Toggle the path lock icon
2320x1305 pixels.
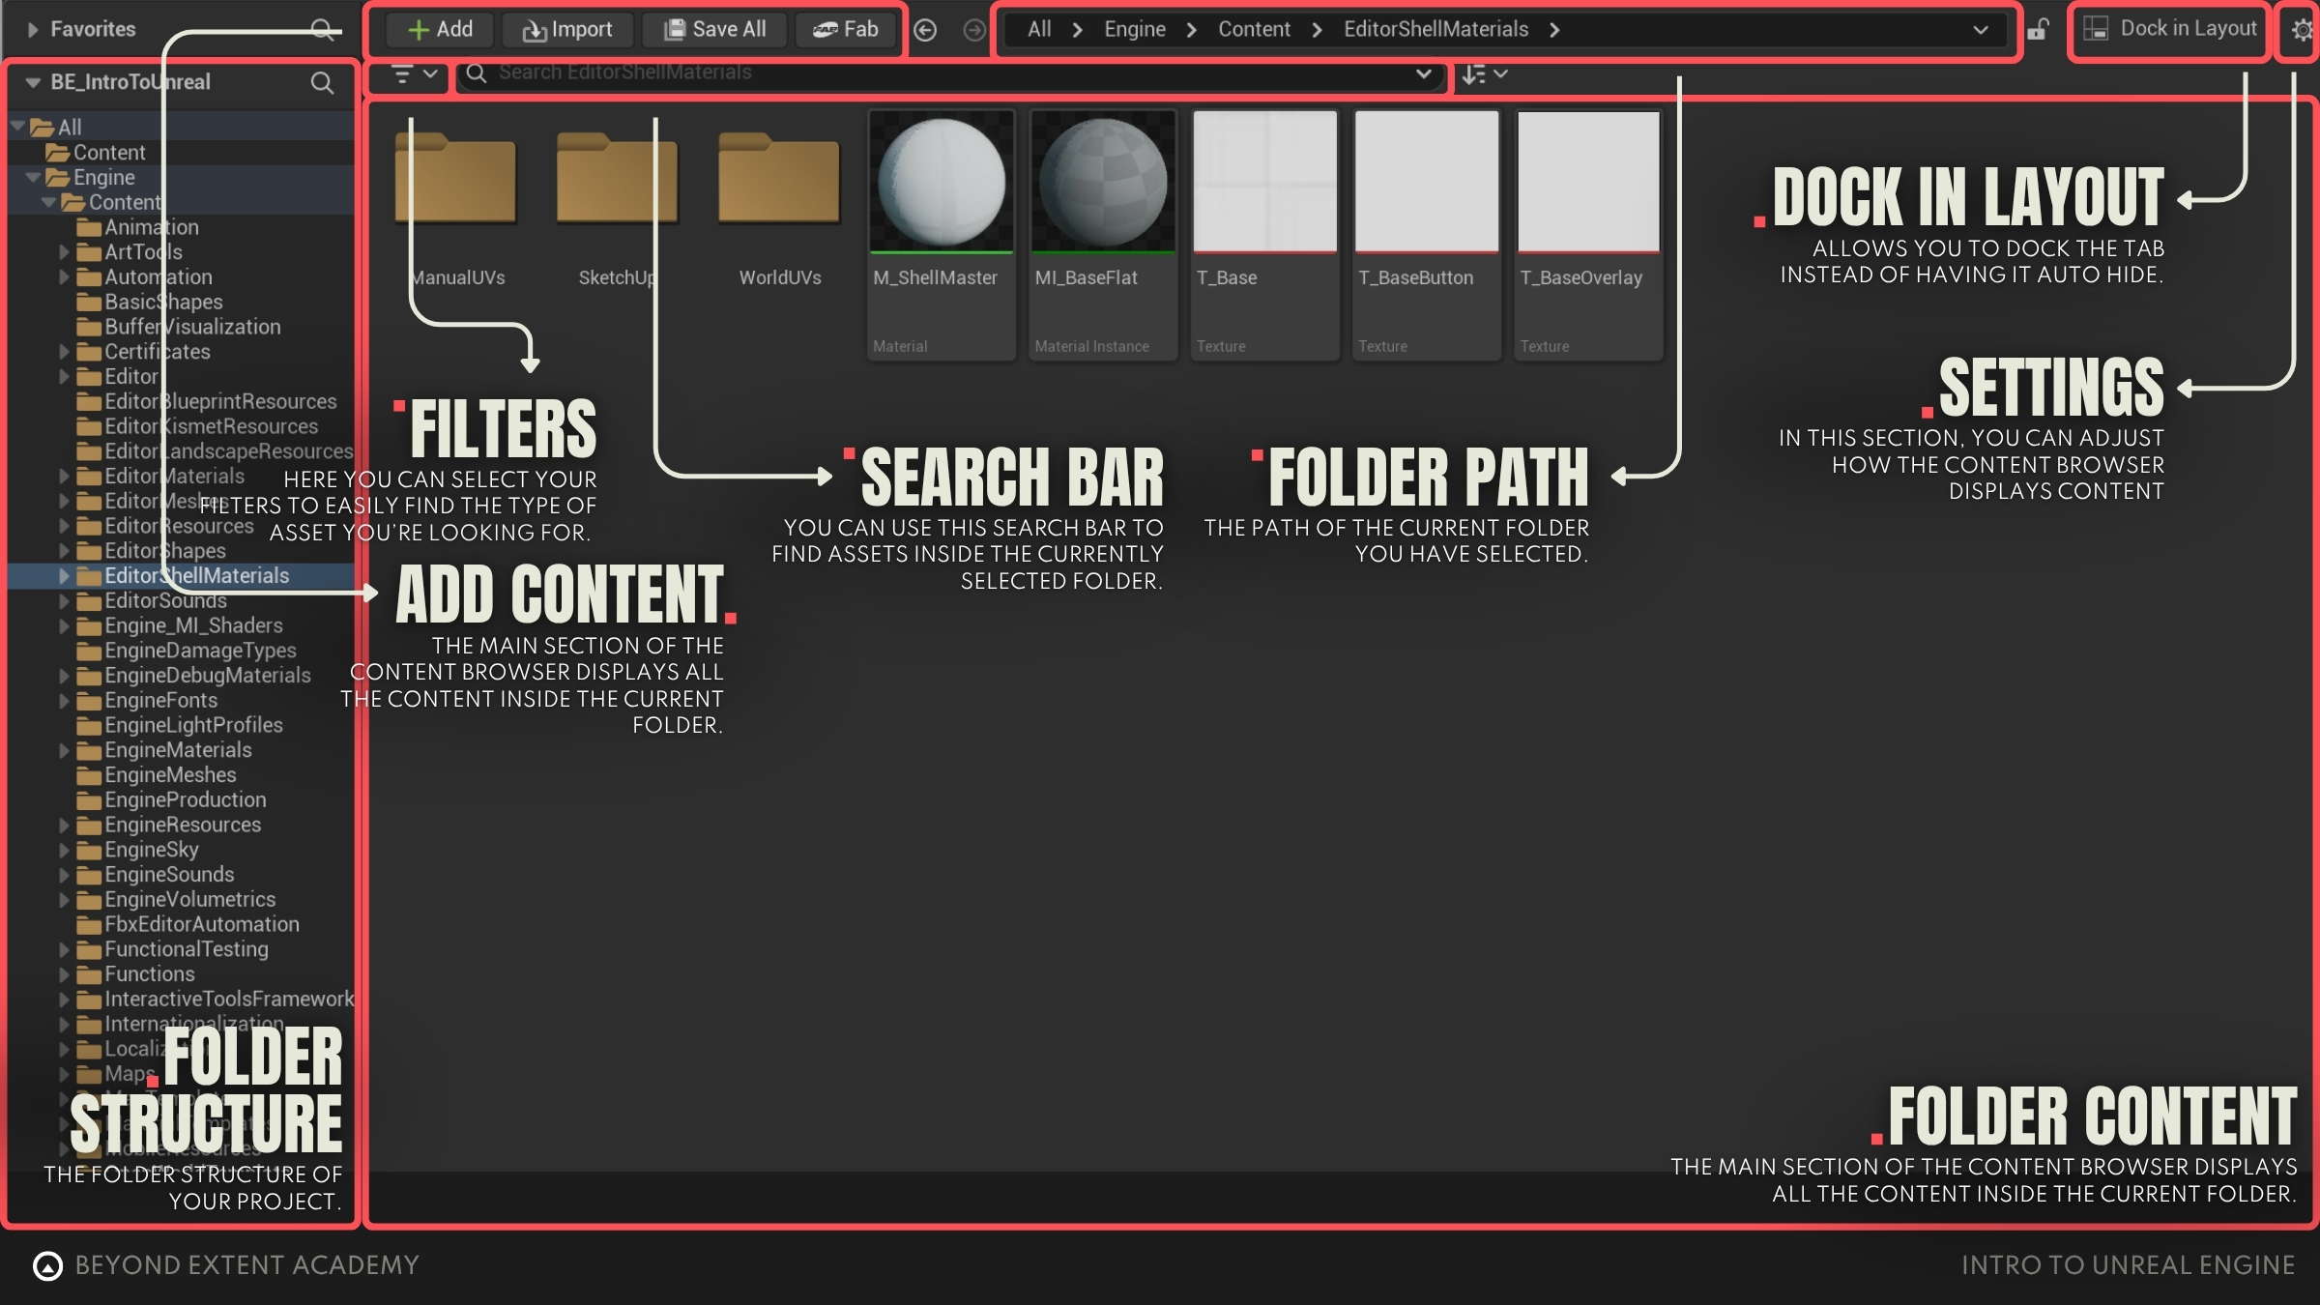(x=2038, y=30)
